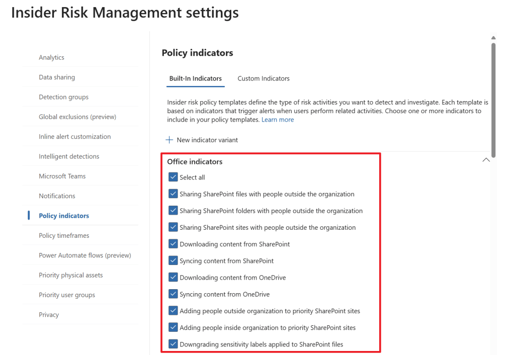Open Power Automate flows (preview) settings

pos(84,255)
